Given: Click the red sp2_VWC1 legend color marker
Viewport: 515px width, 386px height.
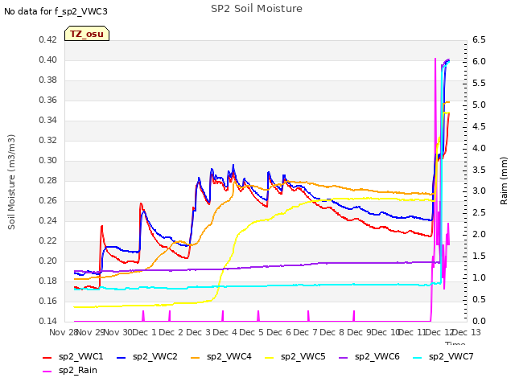Looking at the screenshot, I should coord(47,357).
